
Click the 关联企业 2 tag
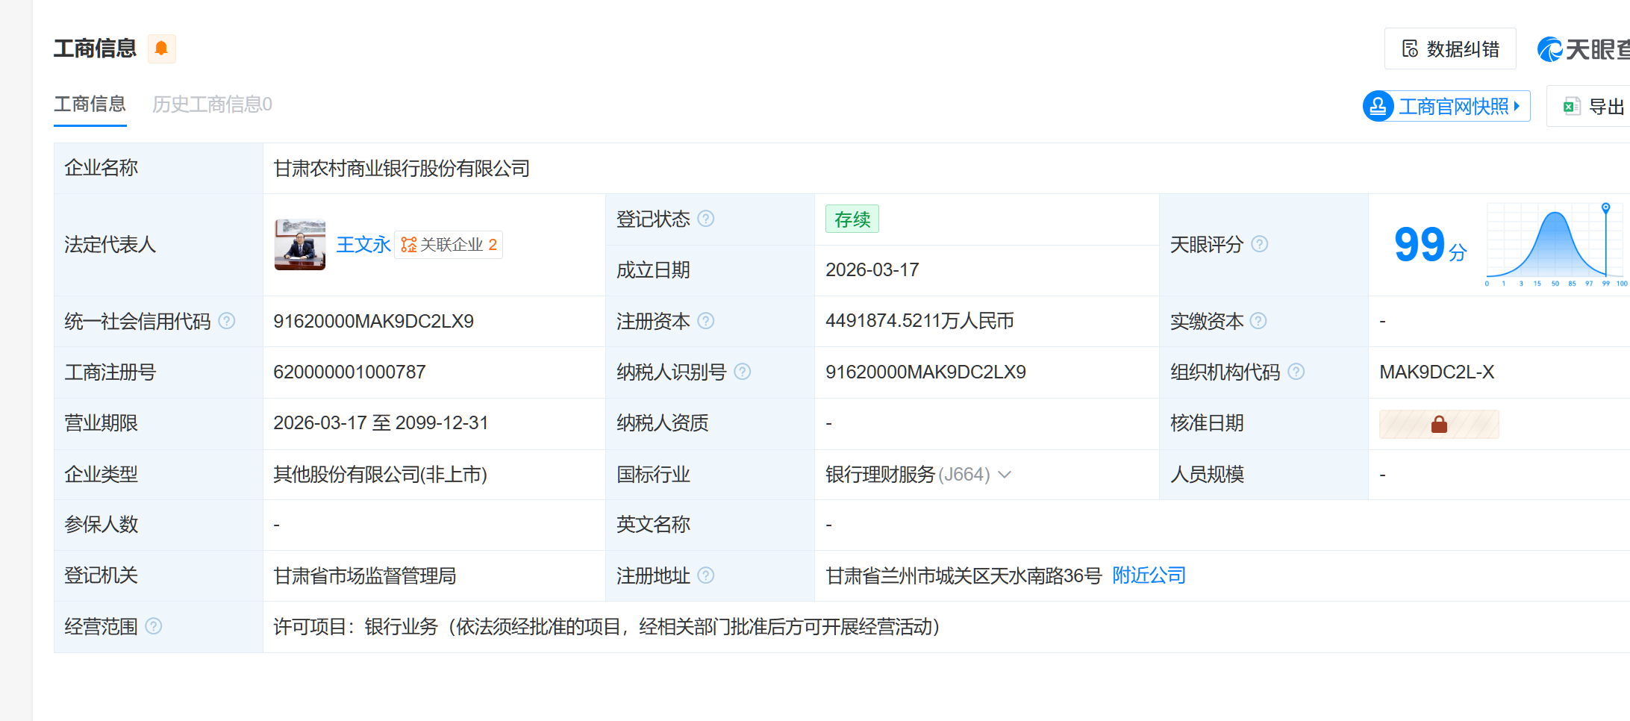pyautogui.click(x=449, y=245)
